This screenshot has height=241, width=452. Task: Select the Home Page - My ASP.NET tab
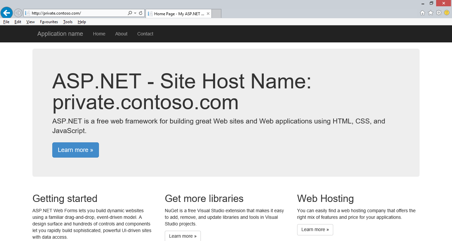(x=179, y=14)
